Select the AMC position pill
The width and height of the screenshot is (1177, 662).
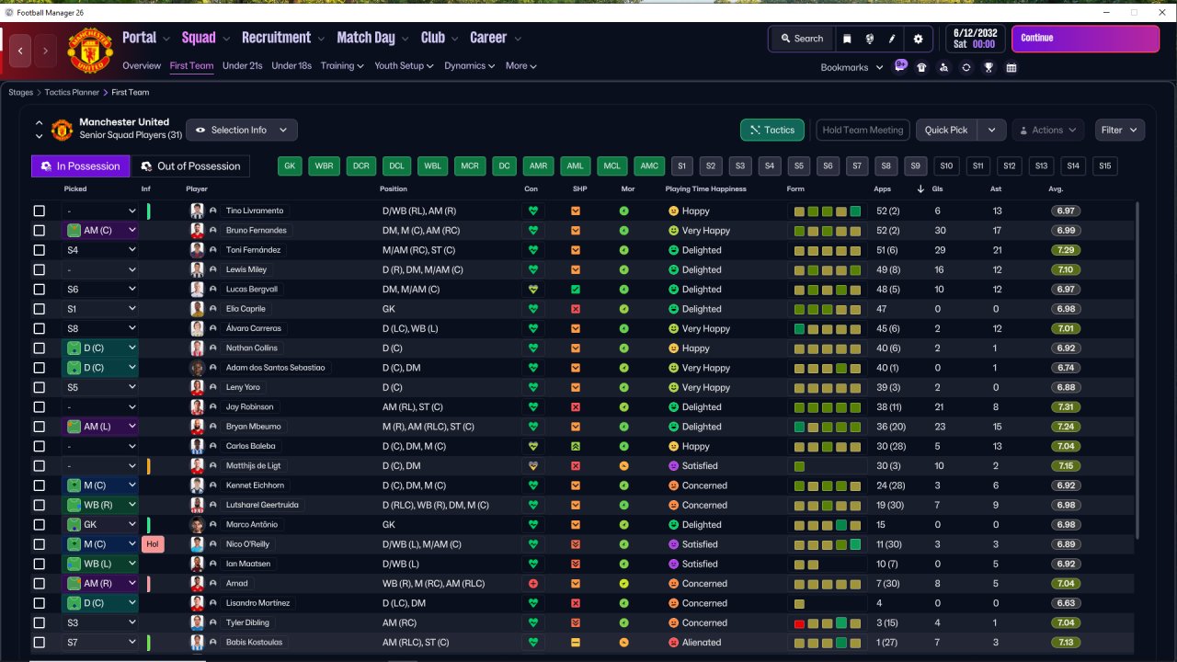(649, 166)
